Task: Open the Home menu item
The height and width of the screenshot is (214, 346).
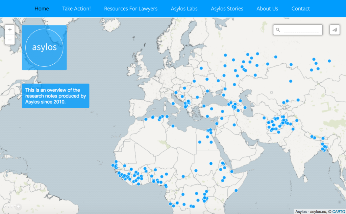Action: pos(42,8)
